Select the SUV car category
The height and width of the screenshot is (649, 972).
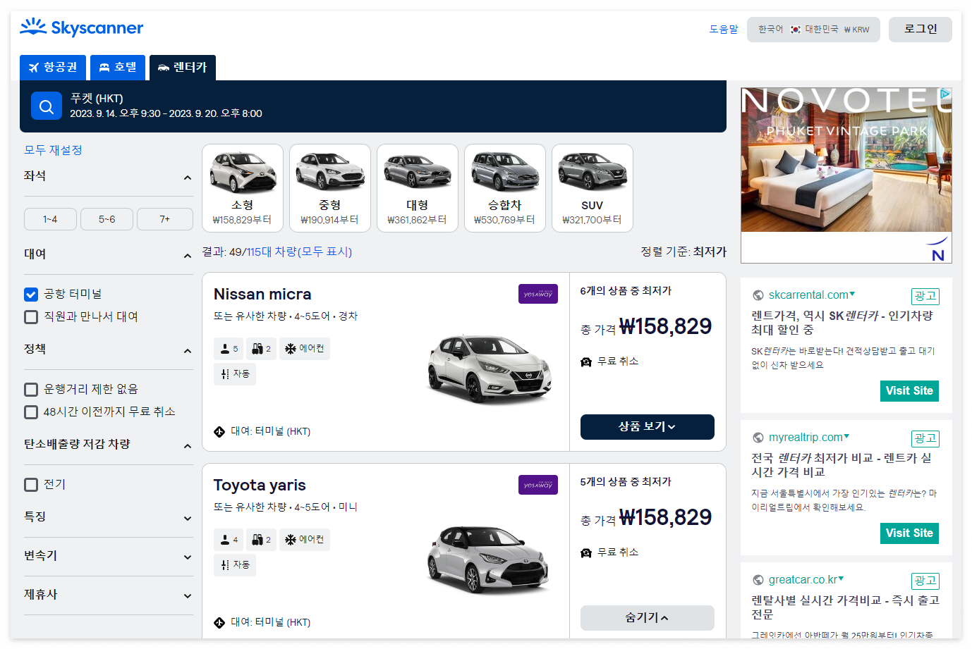point(593,188)
